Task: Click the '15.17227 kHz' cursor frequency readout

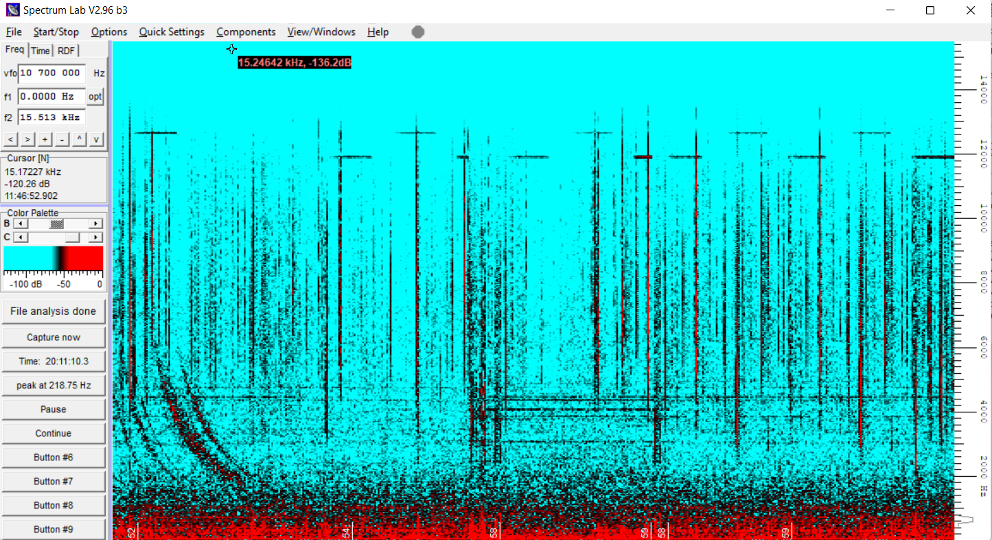Action: tap(33, 172)
